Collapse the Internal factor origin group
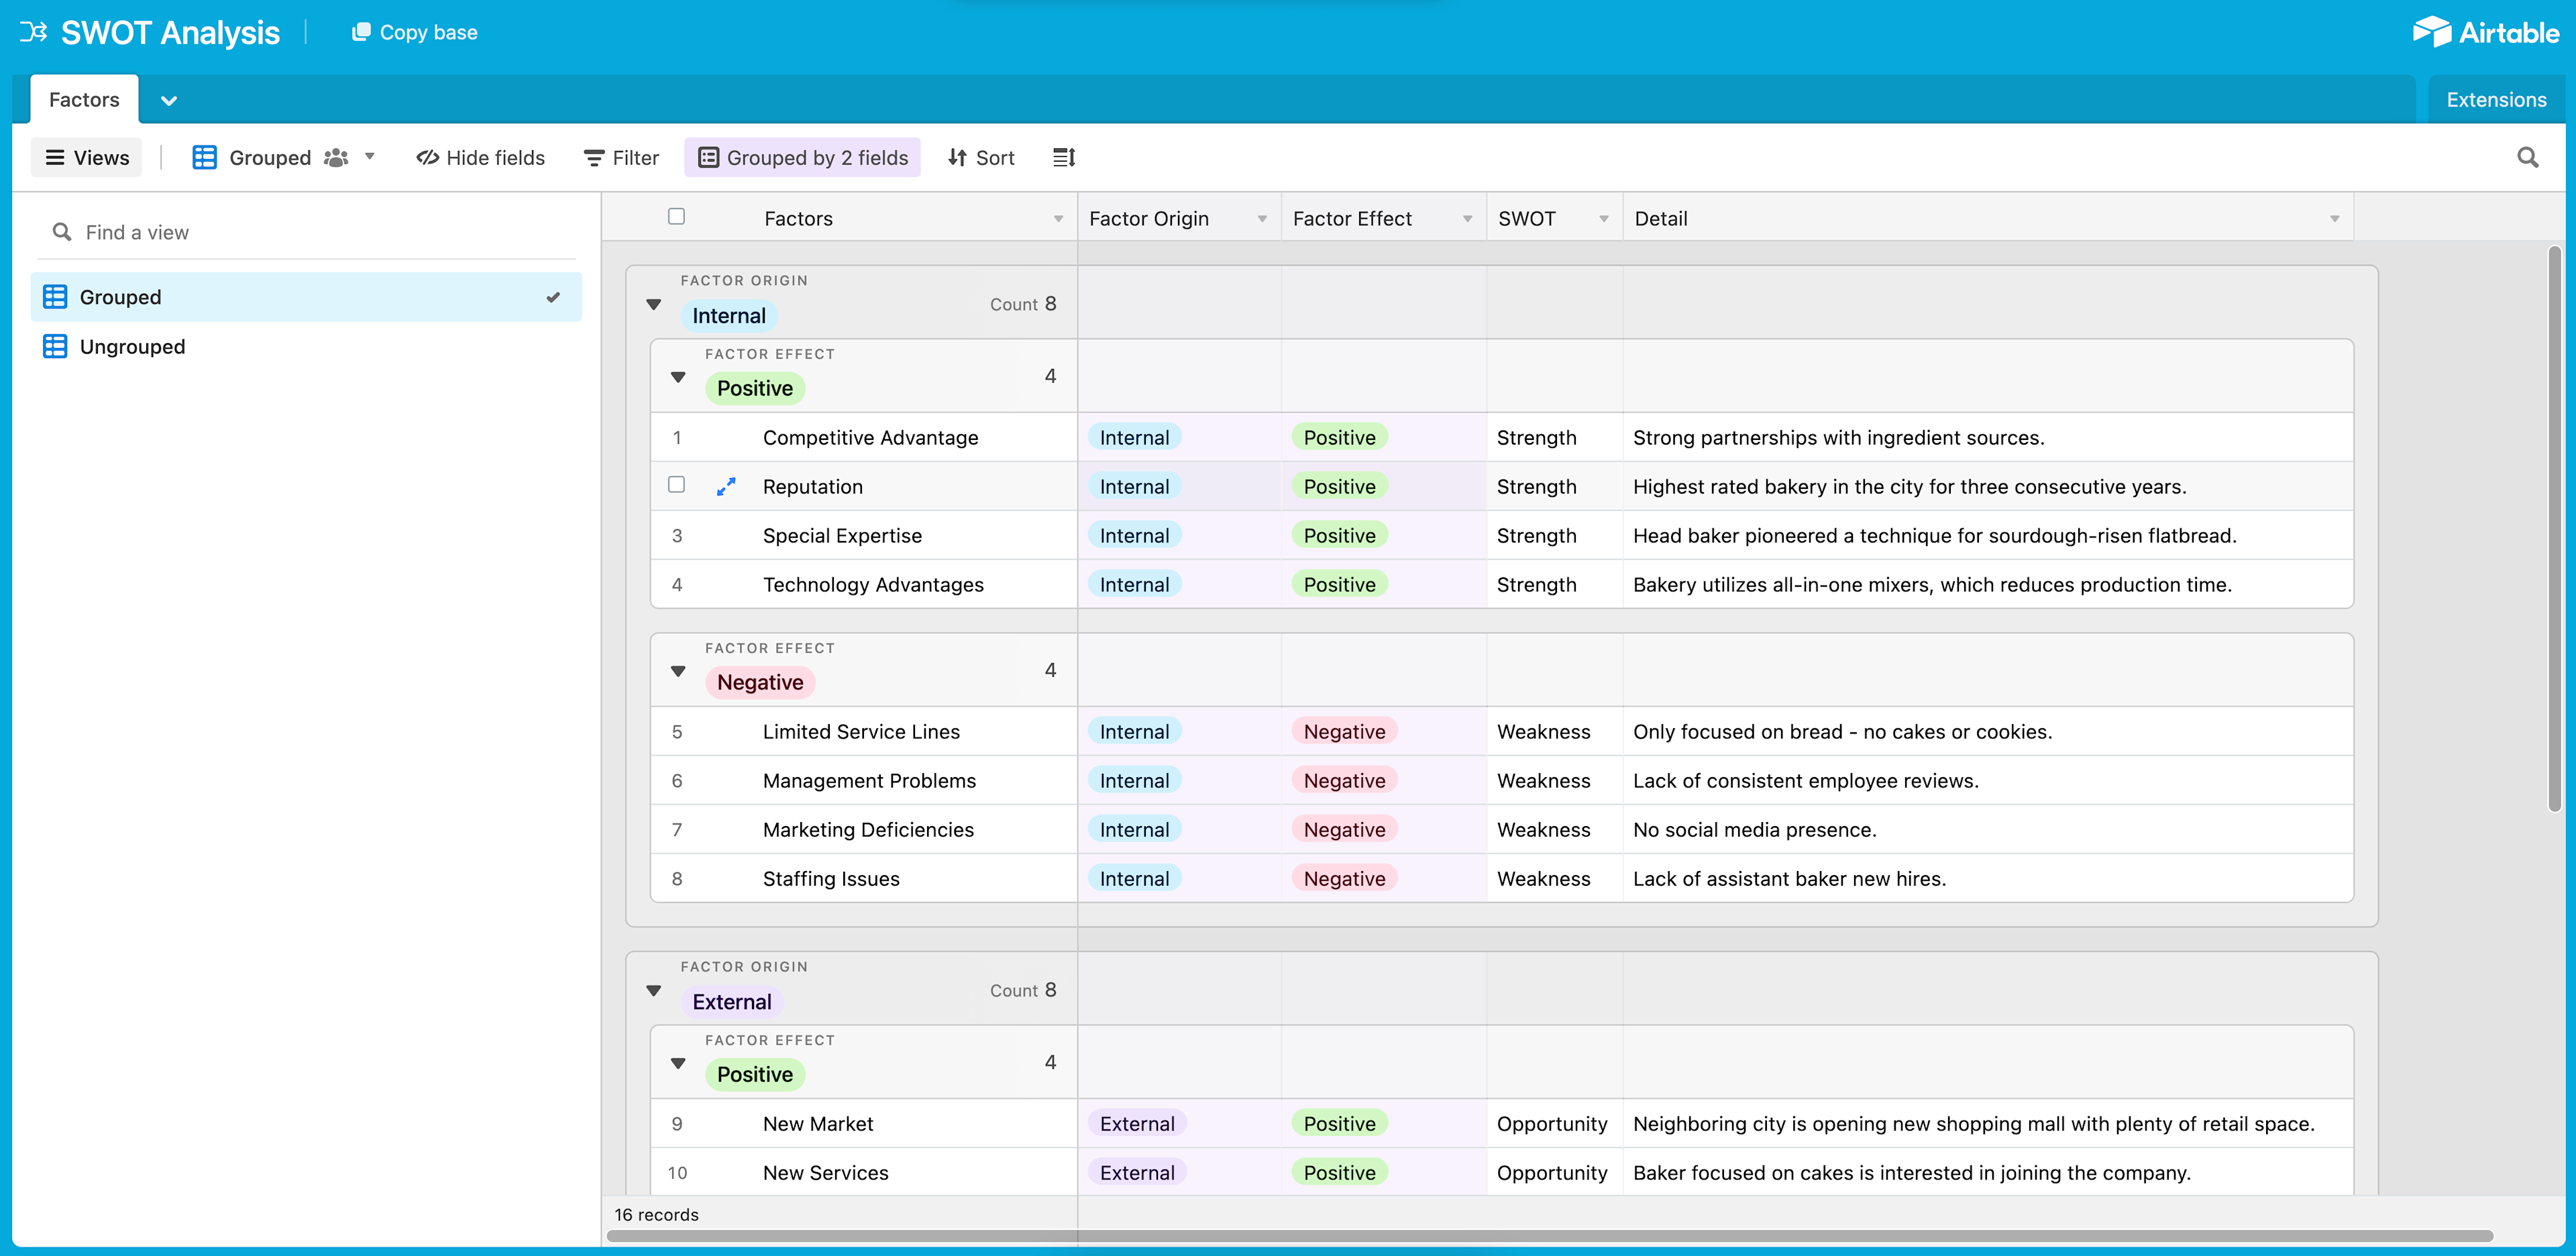2576x1256 pixels. pyautogui.click(x=654, y=304)
